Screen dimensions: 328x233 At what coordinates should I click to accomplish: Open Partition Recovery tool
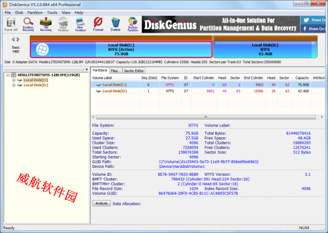(28, 24)
